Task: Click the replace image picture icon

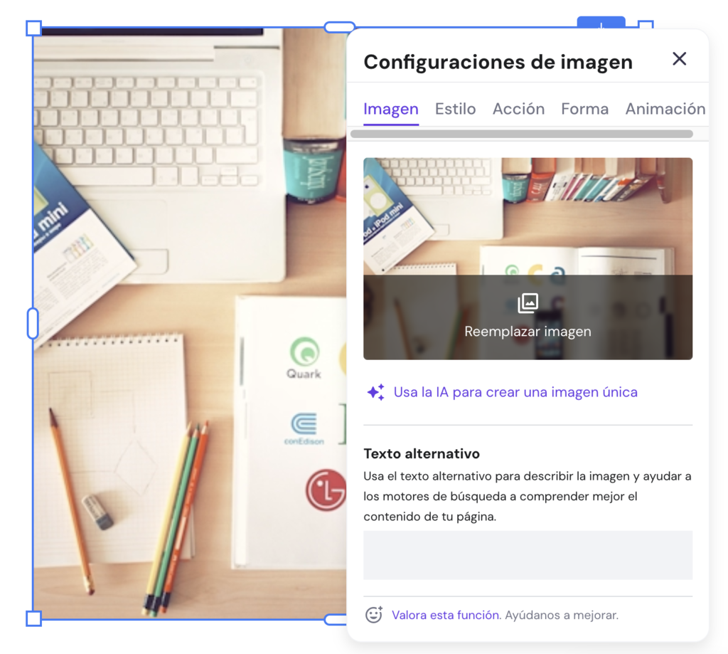Action: point(528,302)
